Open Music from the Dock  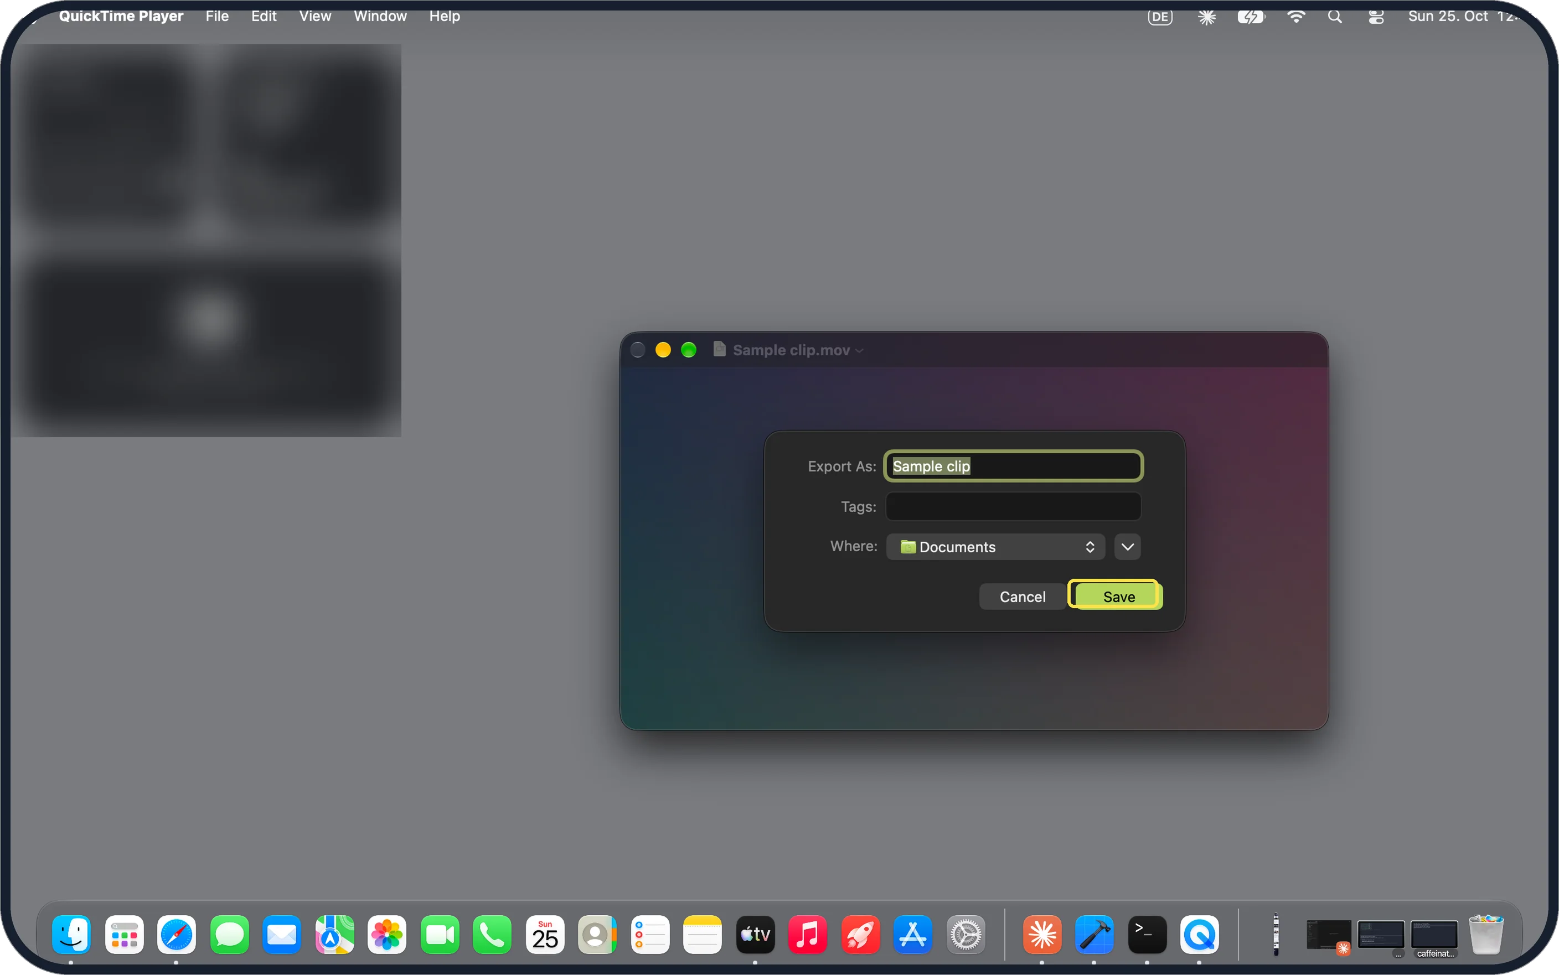pyautogui.click(x=808, y=935)
